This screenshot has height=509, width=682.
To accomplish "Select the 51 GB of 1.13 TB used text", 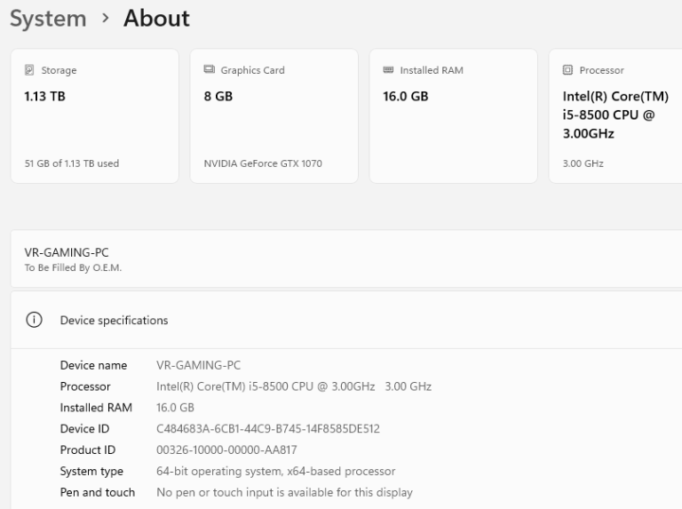I will 71,163.
